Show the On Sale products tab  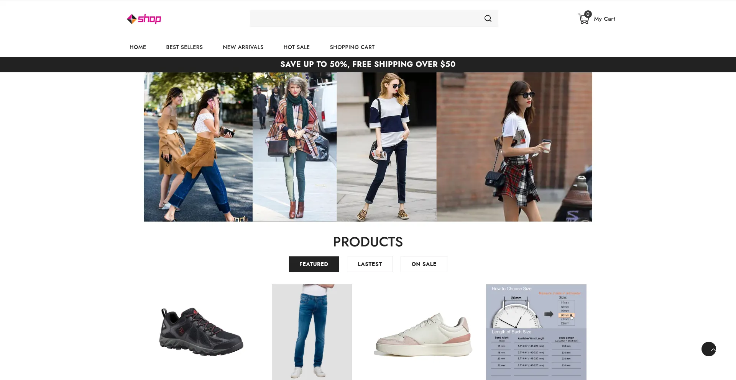(424, 264)
